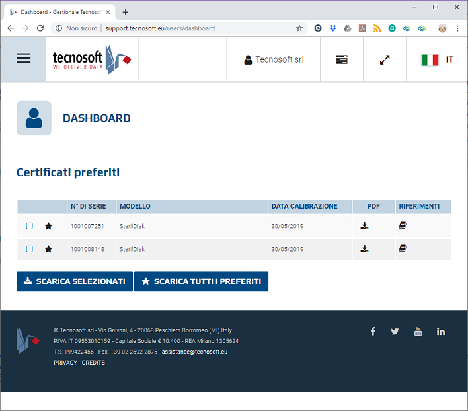Toggle fullscreen with the expand arrows icon
This screenshot has width=468, height=411.
(385, 59)
